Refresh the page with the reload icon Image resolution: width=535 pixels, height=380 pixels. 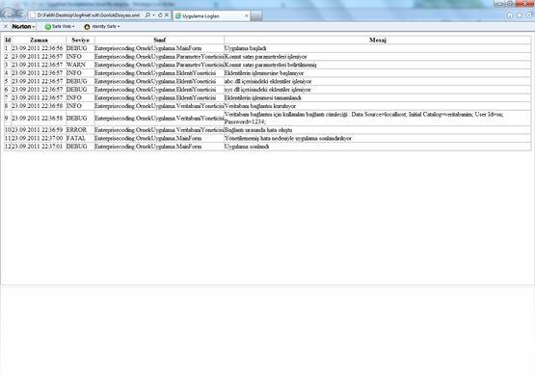(160, 15)
